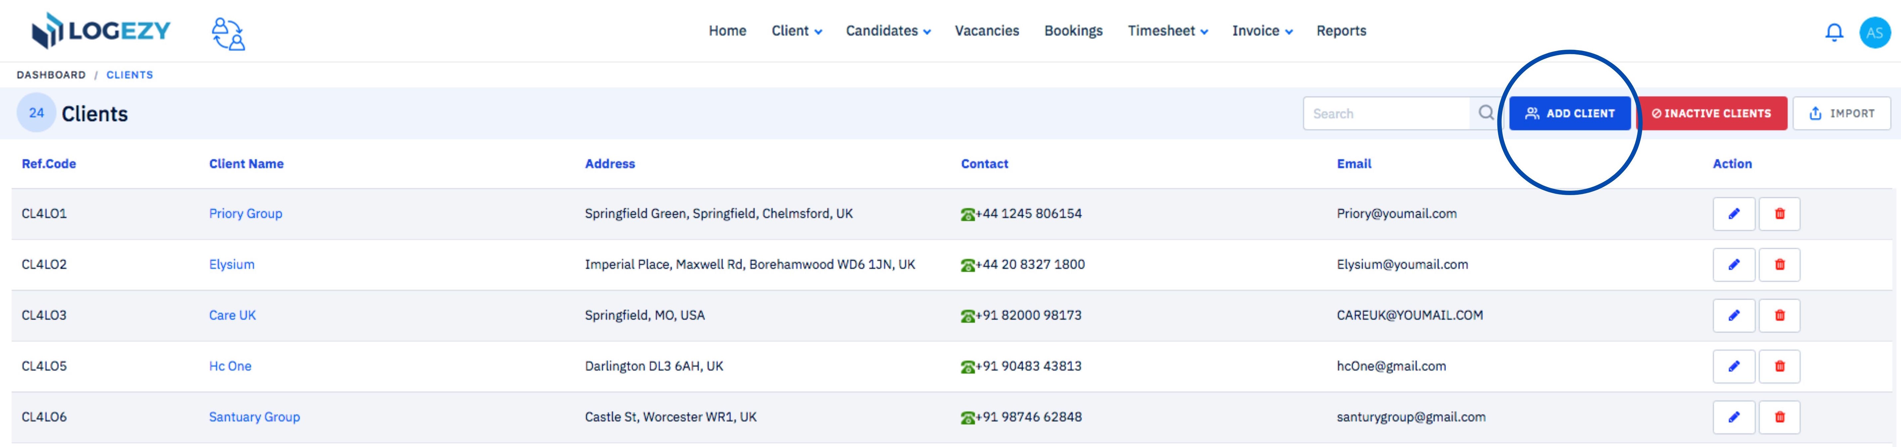Select email Elysium@youmail.com
The width and height of the screenshot is (1901, 447).
point(1402,265)
